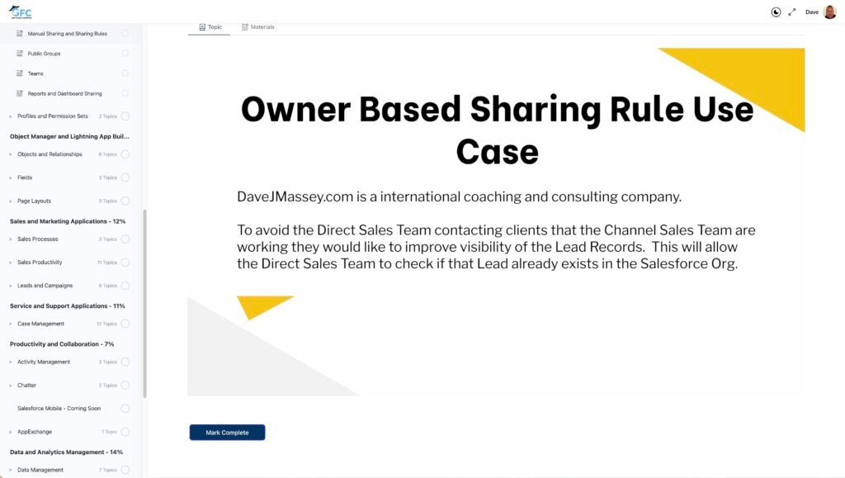Screen dimensions: 845x478
Task: Open the Reports and Dashboard Sharing lesson
Action: coord(64,93)
